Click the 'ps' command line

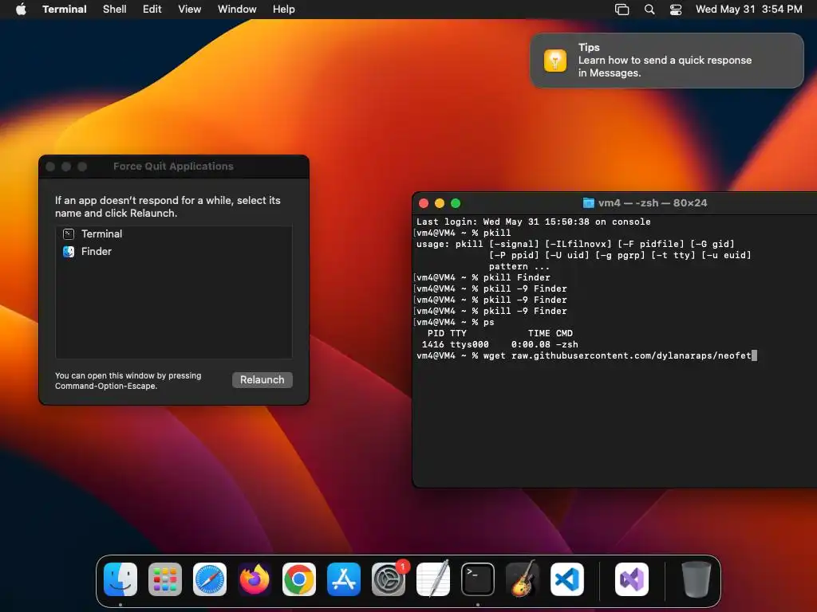point(455,322)
